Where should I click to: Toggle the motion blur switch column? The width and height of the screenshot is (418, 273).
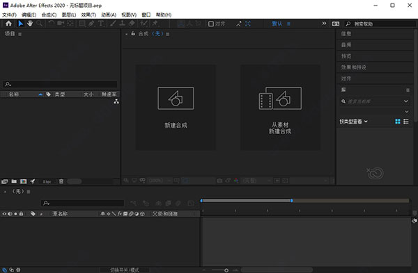pyautogui.click(x=131, y=214)
